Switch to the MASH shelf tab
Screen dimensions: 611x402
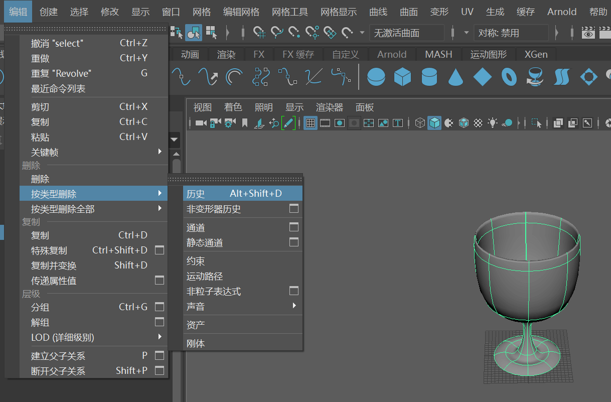(438, 54)
